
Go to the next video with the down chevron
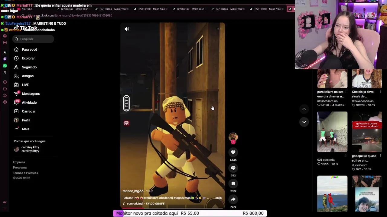point(304,122)
